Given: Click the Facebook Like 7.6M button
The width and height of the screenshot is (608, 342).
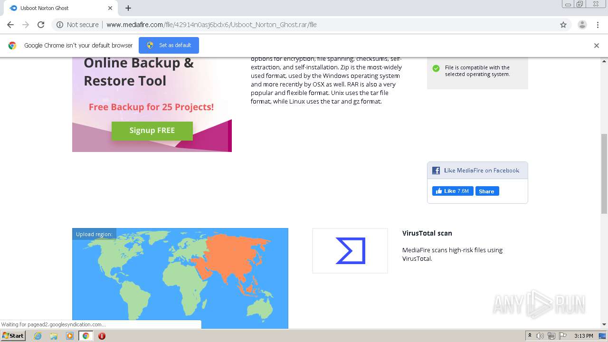Looking at the screenshot, I should click(x=453, y=191).
